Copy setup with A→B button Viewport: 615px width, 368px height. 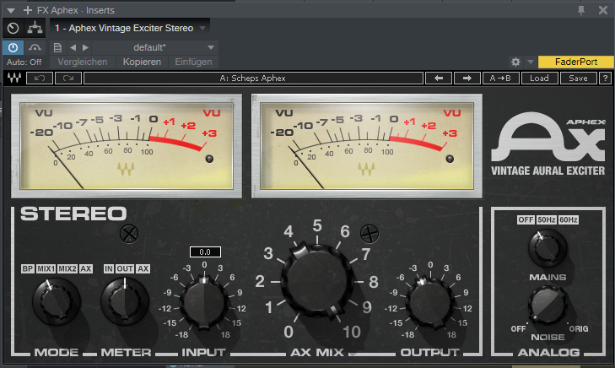[500, 78]
